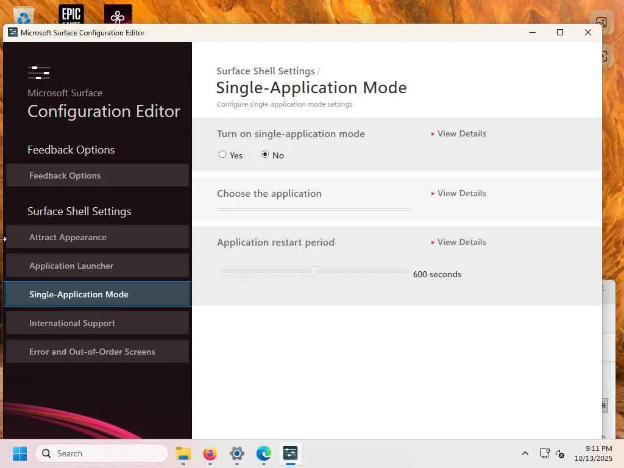This screenshot has width=624, height=468.
Task: Click the Configuration Editor sliders logo icon
Action: coord(38,73)
